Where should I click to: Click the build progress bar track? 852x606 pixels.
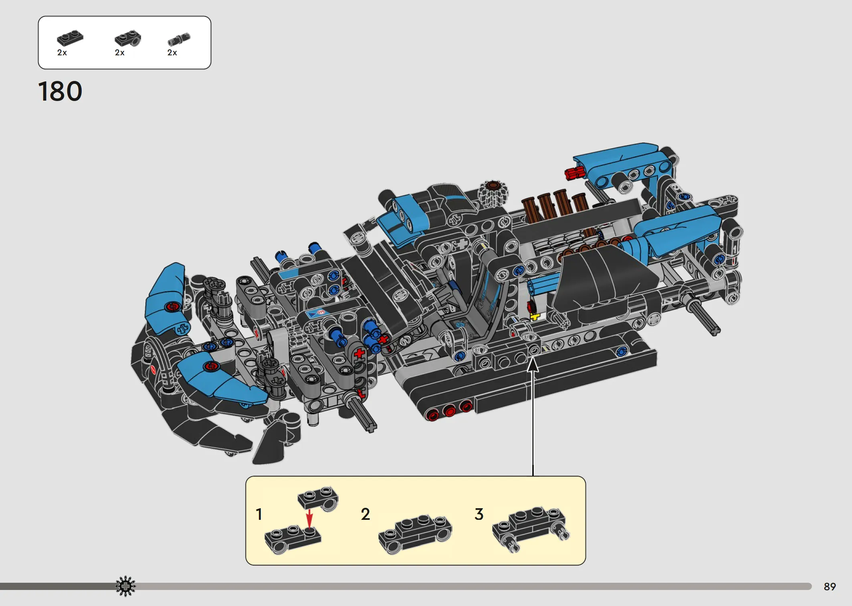click(406, 586)
